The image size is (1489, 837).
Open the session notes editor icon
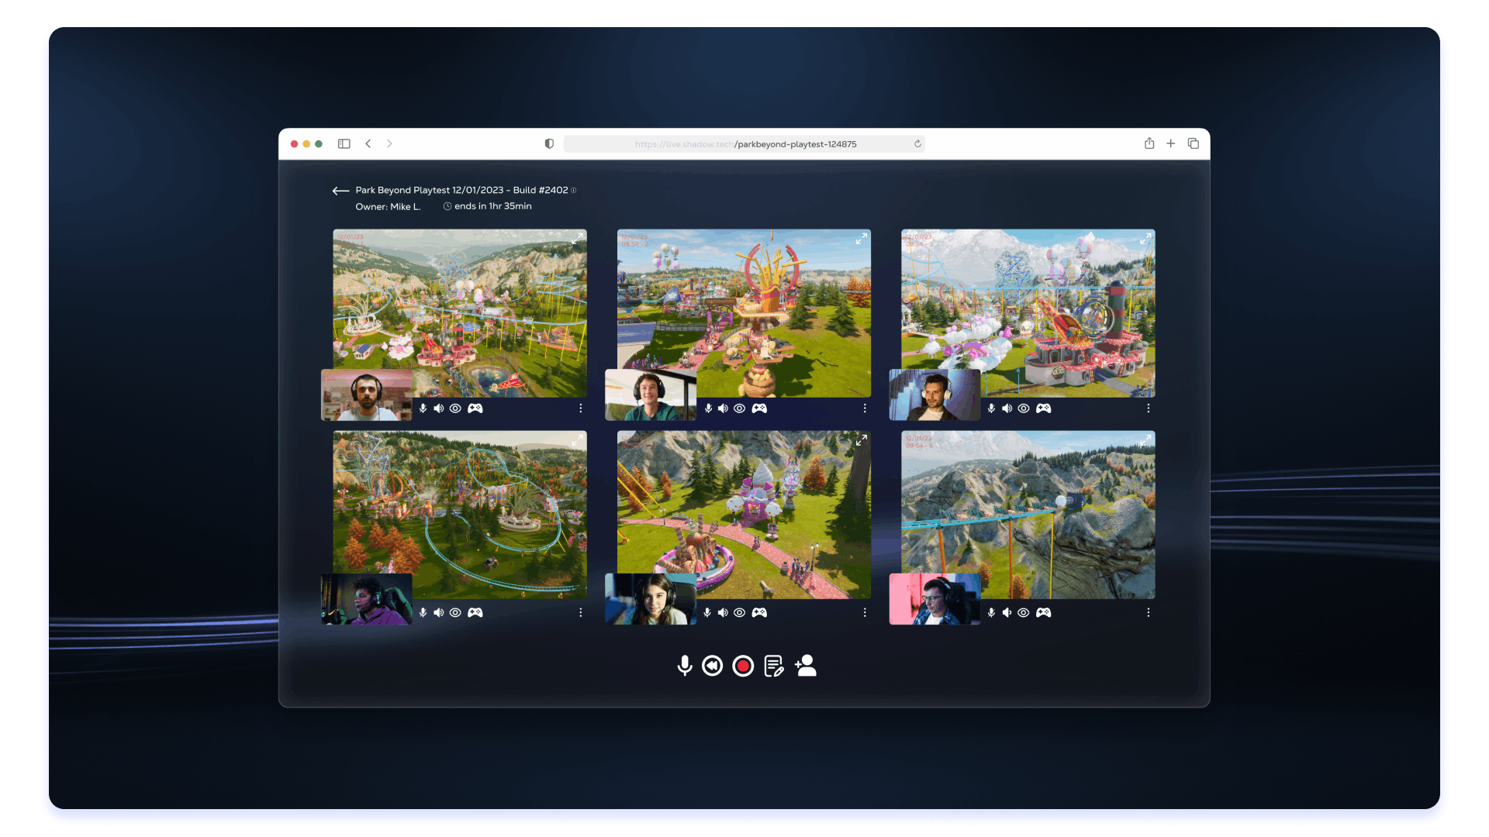(x=774, y=666)
